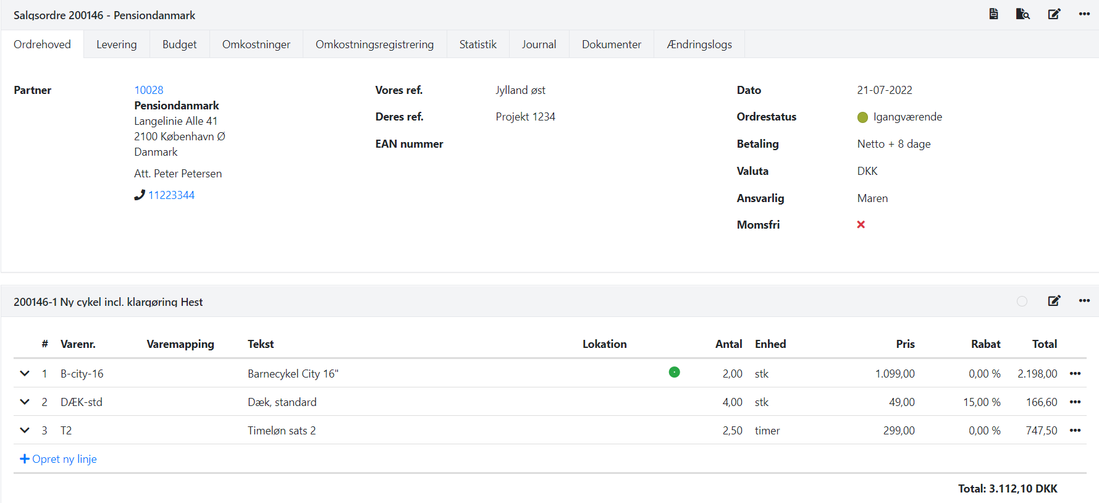Open the order header more options menu

[1084, 14]
